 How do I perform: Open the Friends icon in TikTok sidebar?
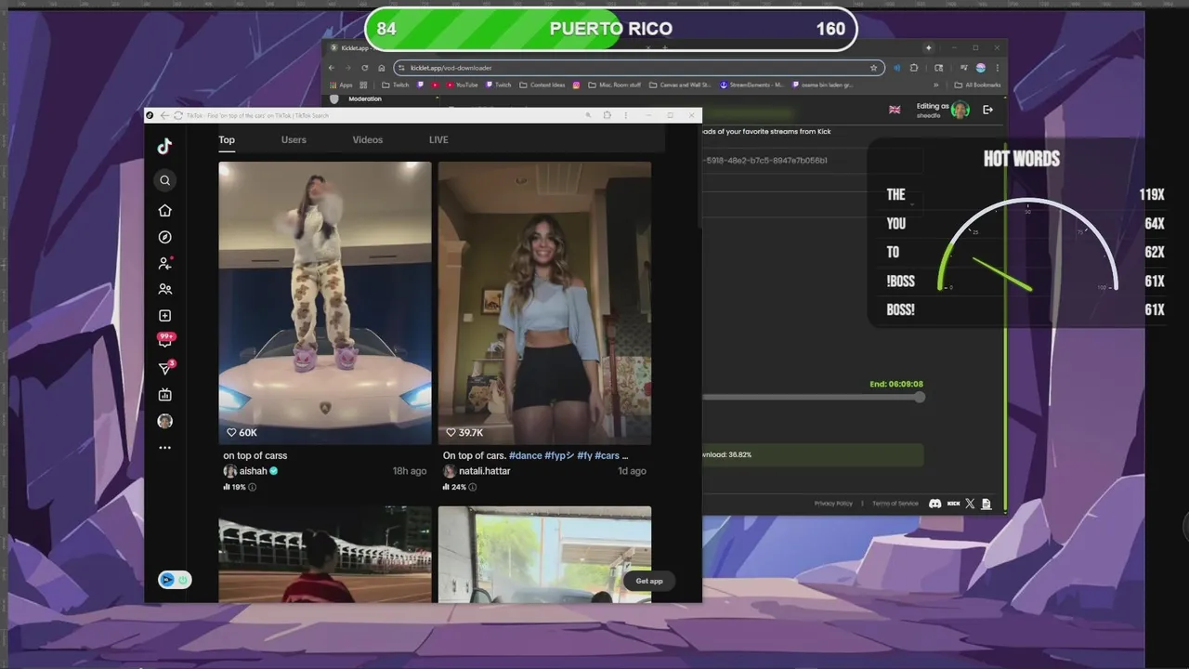(x=165, y=290)
